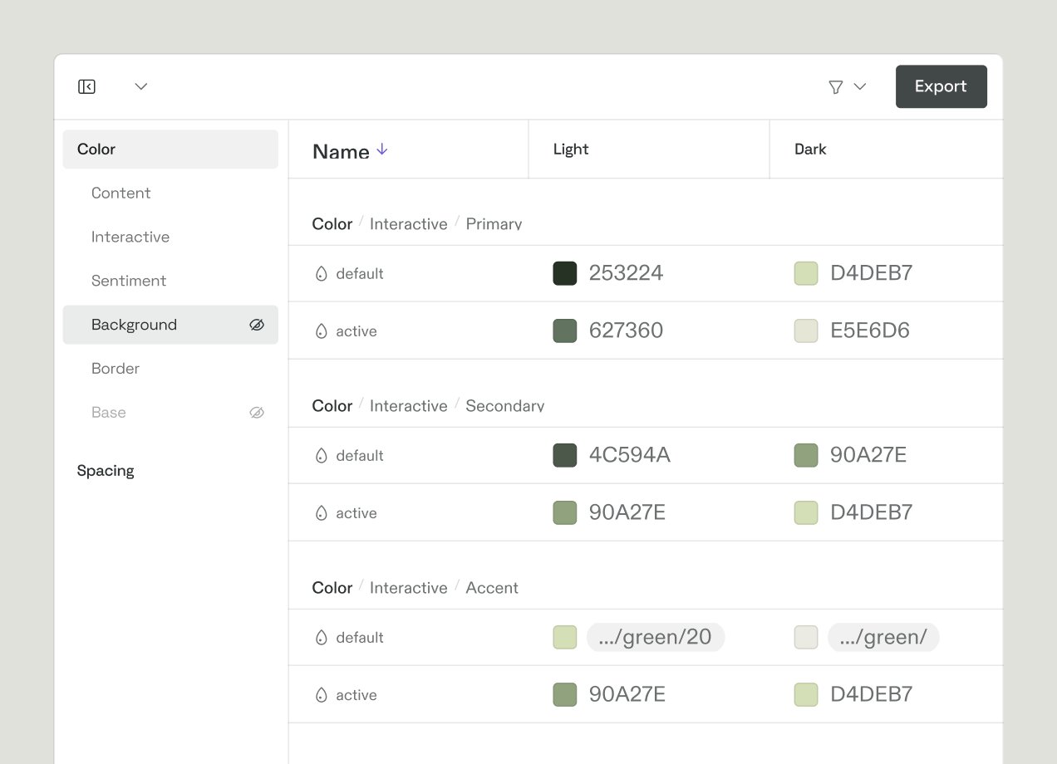This screenshot has height=764, width=1057.
Task: Open the filter funnel icon
Action: point(836,86)
